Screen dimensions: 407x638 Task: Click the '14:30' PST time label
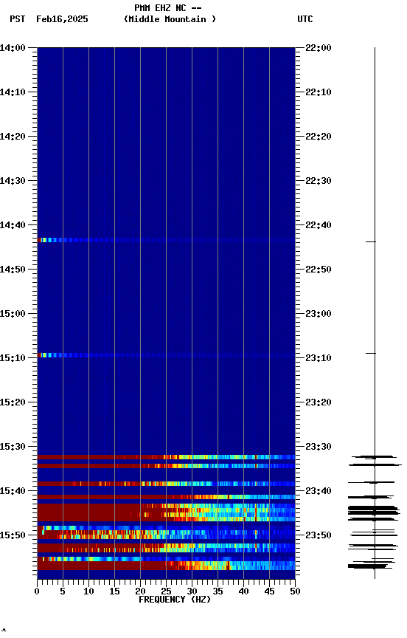(x=13, y=181)
